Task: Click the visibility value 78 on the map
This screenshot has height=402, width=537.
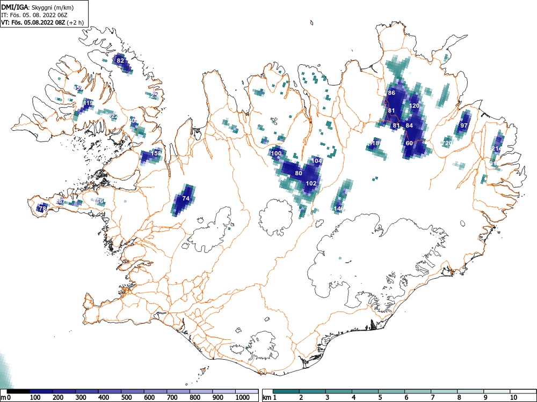Action: tap(42, 208)
